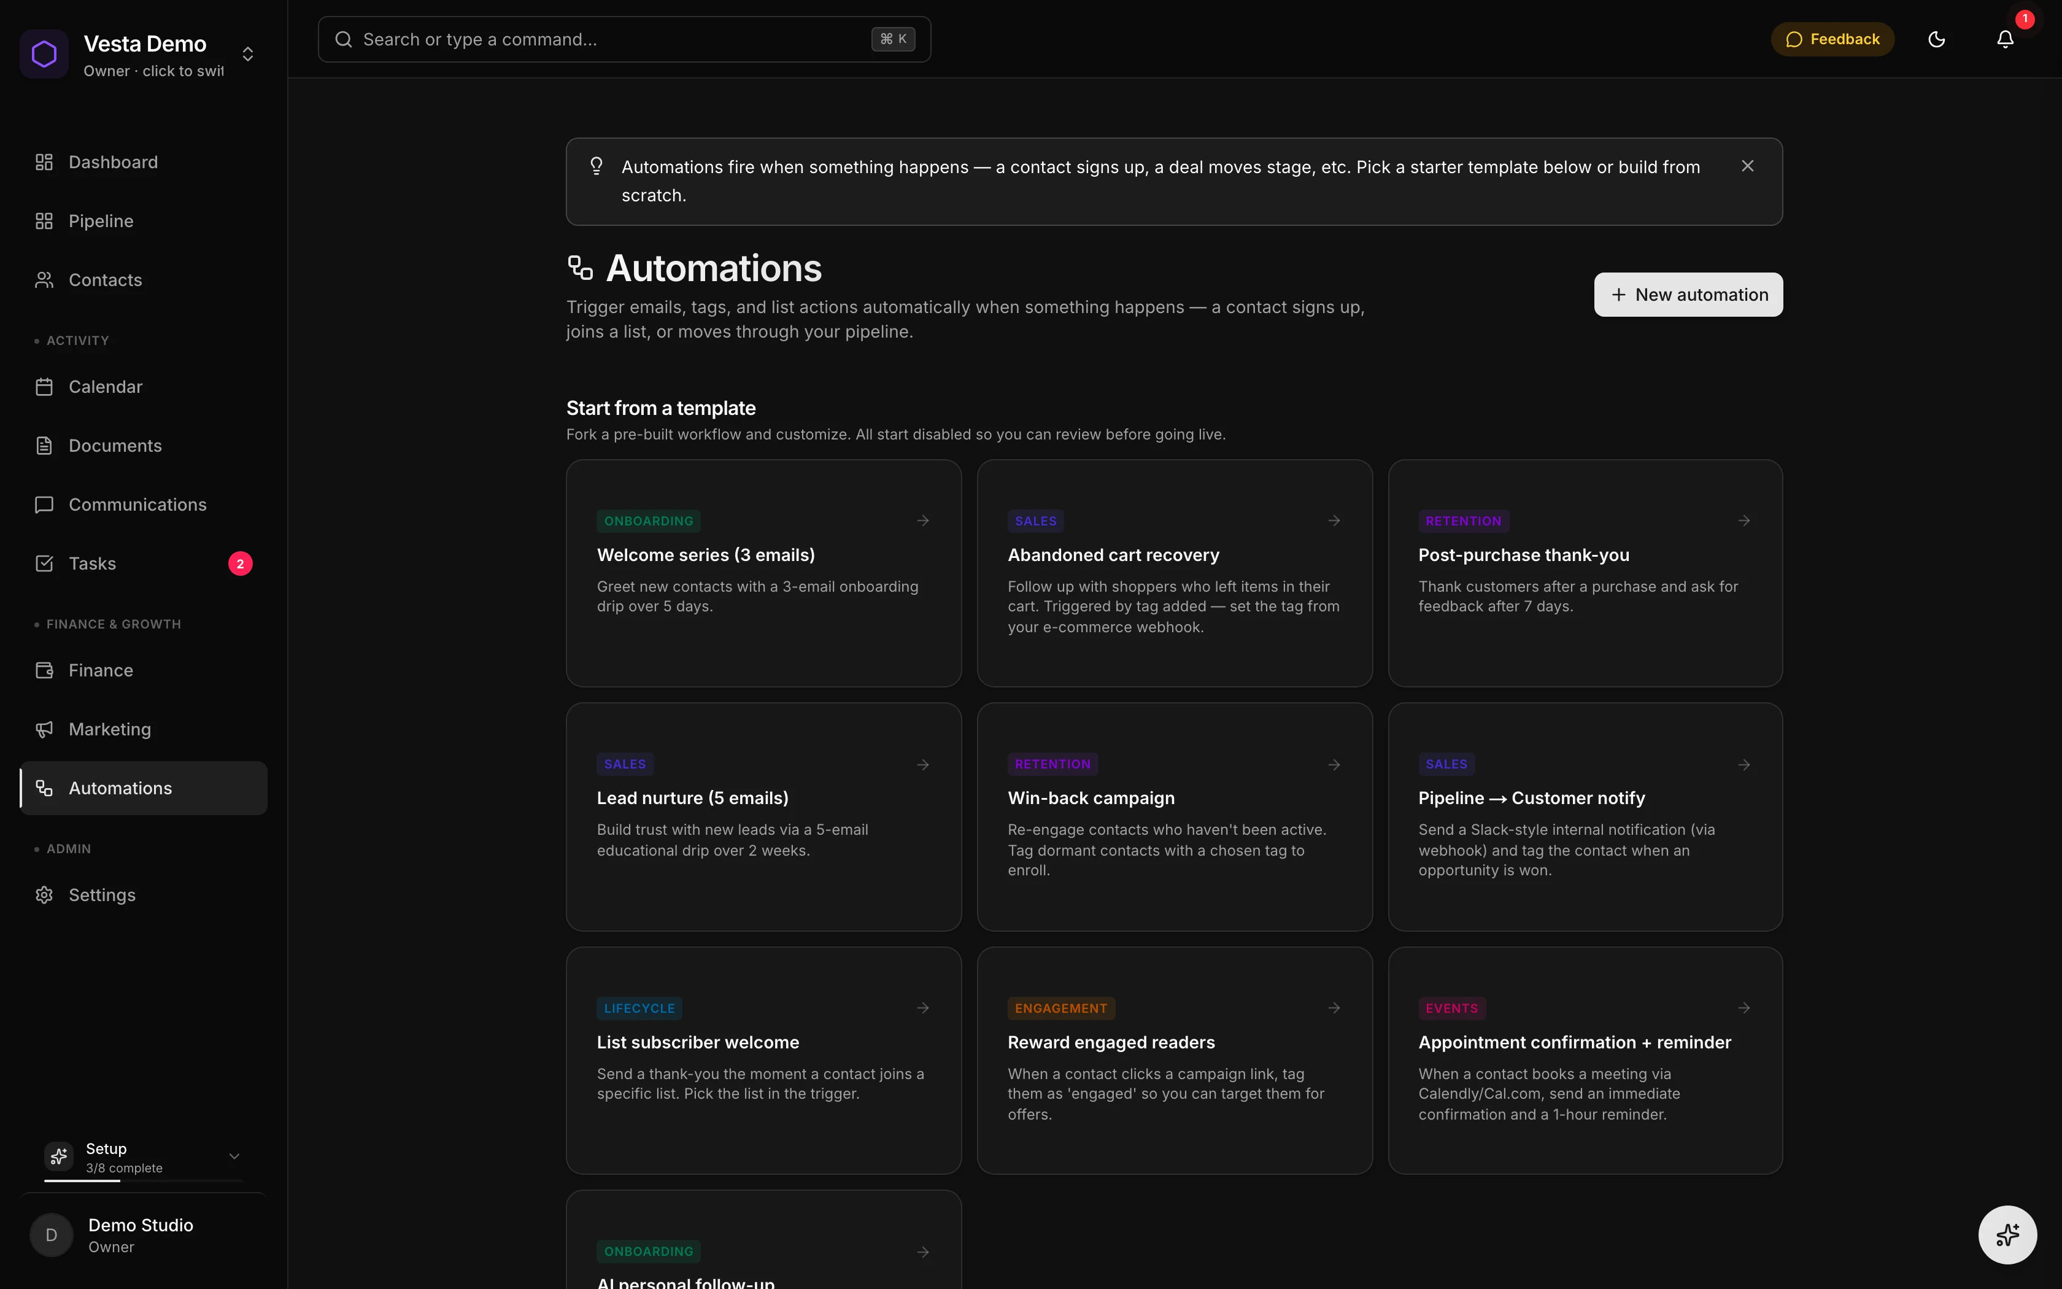Click the Setup sparkle icon
This screenshot has height=1289, width=2062.
(x=59, y=1157)
